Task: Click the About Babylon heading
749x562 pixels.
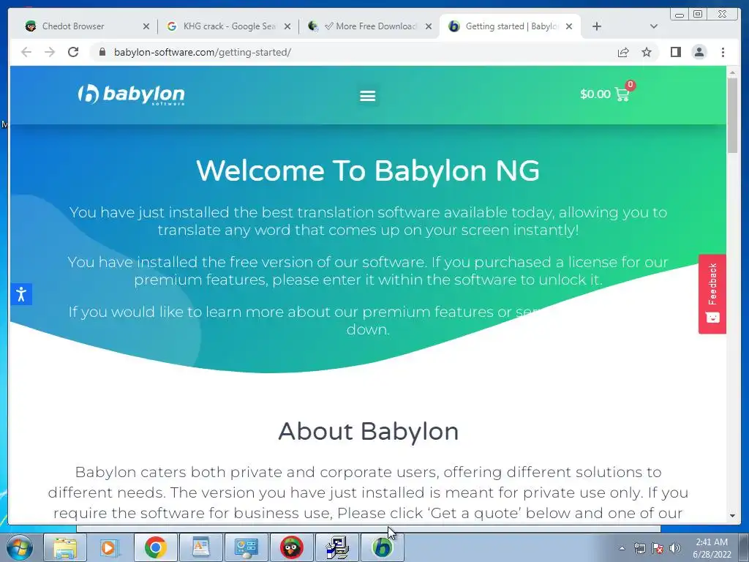Action: (369, 432)
